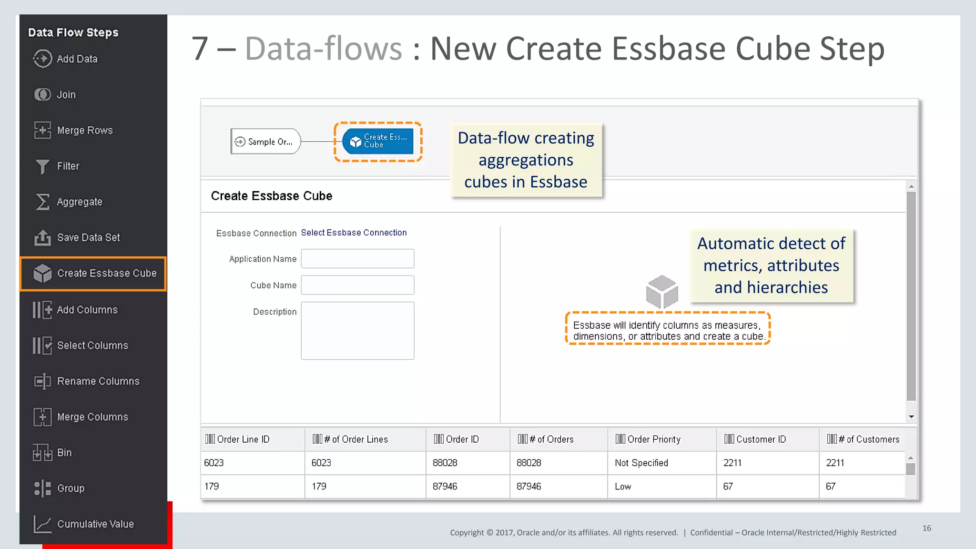Image resolution: width=976 pixels, height=549 pixels.
Task: Choose Cumulative Value step label
Action: tap(95, 524)
